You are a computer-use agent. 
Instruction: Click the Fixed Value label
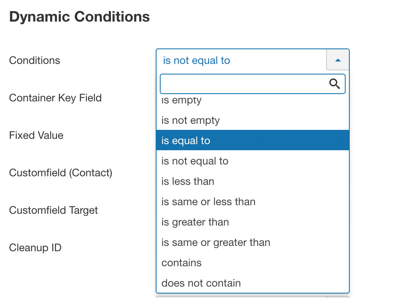[36, 135]
